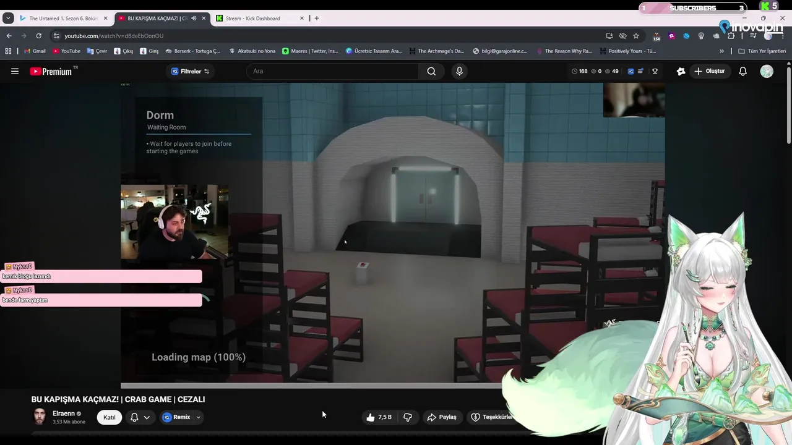The image size is (792, 445).
Task: Click the install/cast icon in address bar
Action: pos(609,36)
